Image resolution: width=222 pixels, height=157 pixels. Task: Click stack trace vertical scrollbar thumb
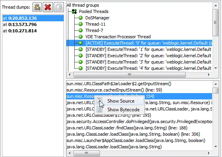[216, 90]
